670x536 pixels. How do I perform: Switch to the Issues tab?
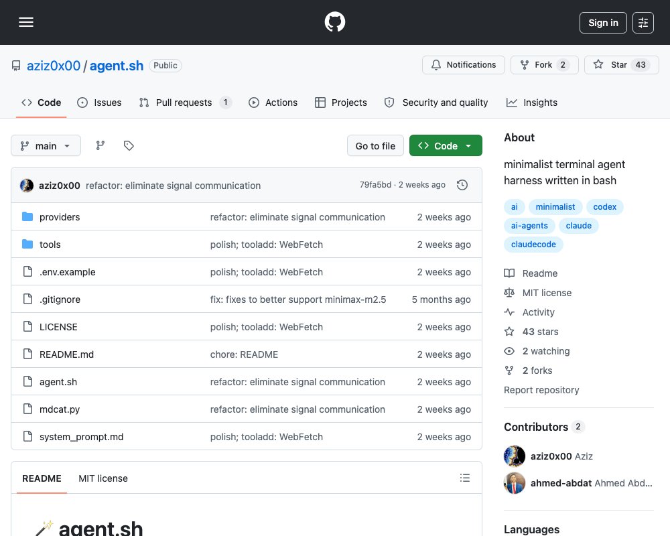(100, 103)
